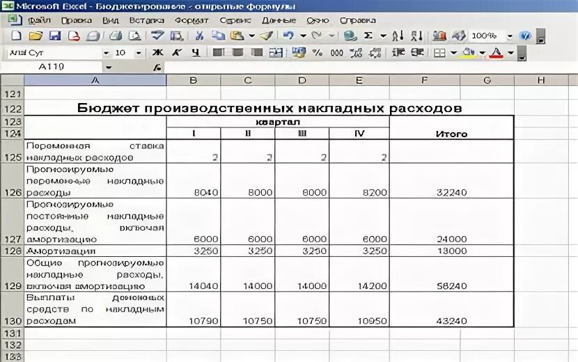
Task: Apply the yellow fill color
Action: tap(469, 53)
